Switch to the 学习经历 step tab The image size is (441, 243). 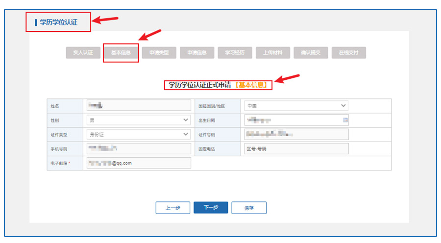coord(235,53)
